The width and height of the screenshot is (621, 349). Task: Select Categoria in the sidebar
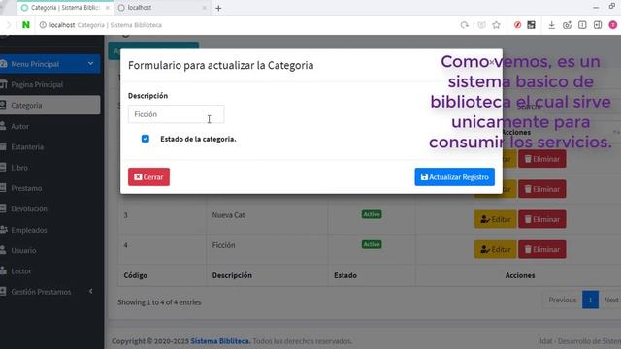click(49, 106)
